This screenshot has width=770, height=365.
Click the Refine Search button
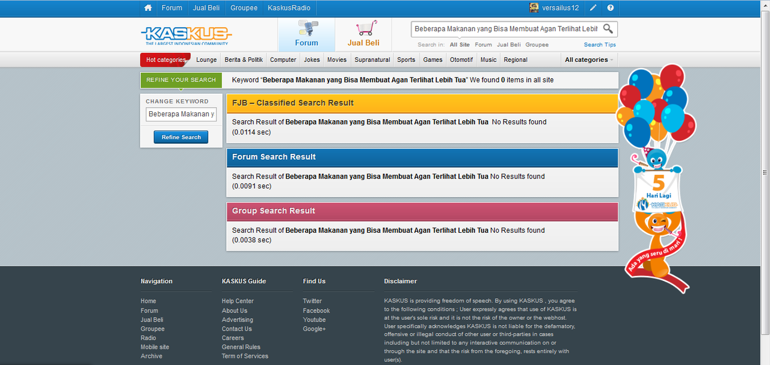181,137
